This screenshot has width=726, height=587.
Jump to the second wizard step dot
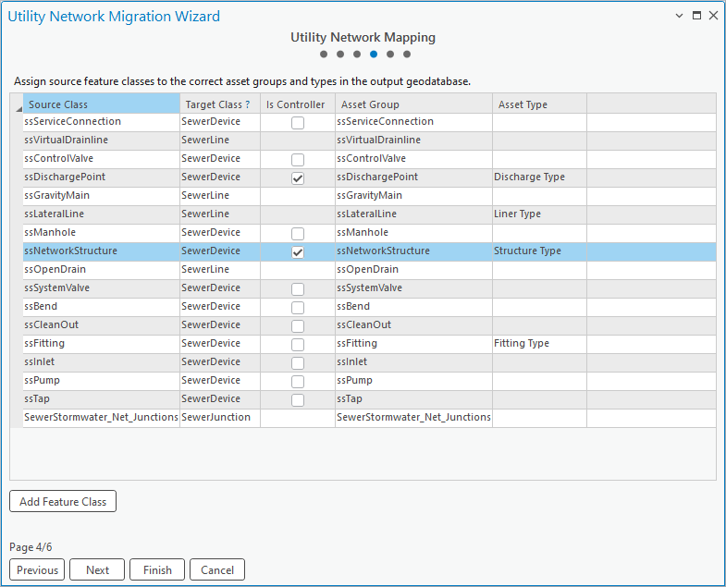click(x=340, y=55)
